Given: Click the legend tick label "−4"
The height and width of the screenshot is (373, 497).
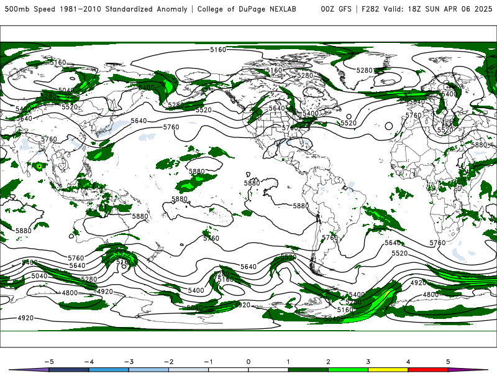Looking at the screenshot, I should coord(89,362).
